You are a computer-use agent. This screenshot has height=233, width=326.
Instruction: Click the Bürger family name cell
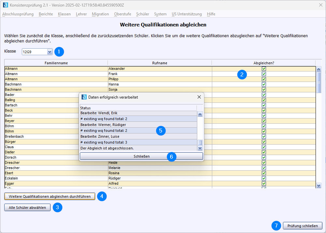[56, 142]
